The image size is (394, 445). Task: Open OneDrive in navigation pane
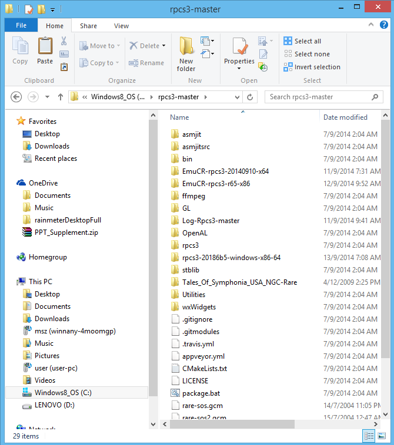(x=43, y=183)
